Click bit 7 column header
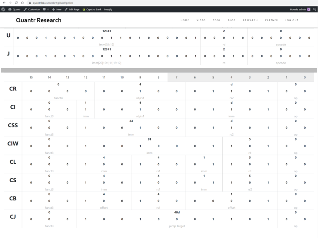Screen dimensions: 318x238 pos(176,77)
